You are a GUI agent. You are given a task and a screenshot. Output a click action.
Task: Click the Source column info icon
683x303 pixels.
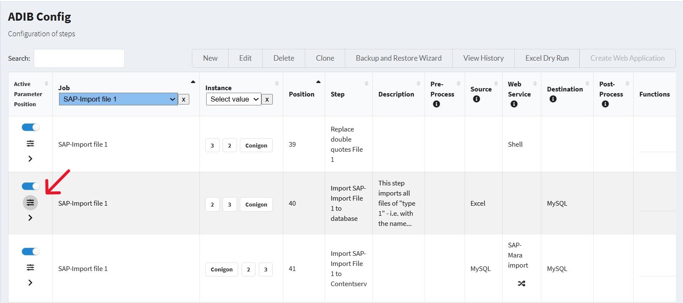(476, 99)
